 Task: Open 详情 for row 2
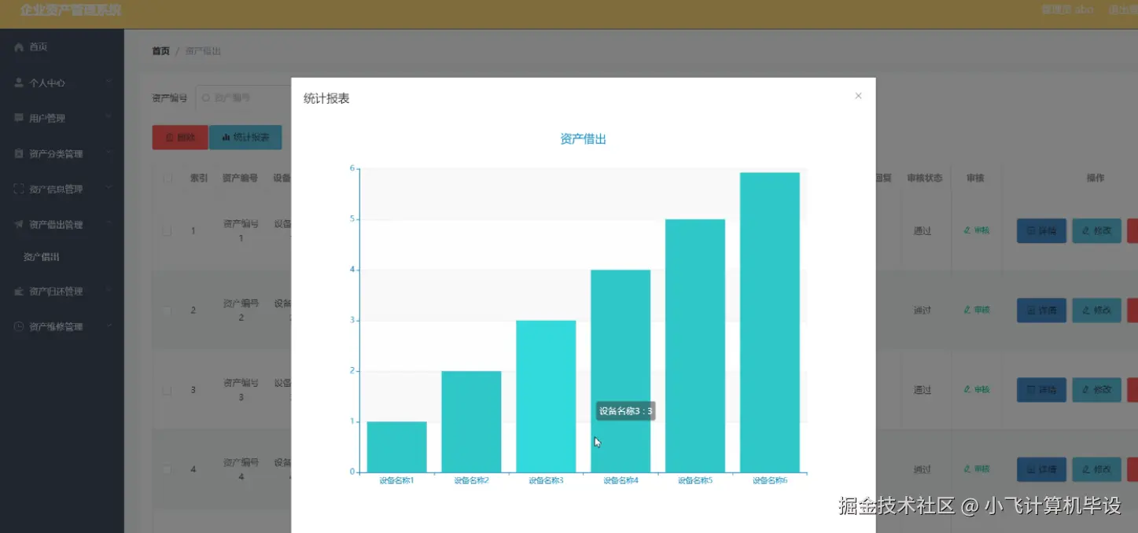coord(1041,310)
